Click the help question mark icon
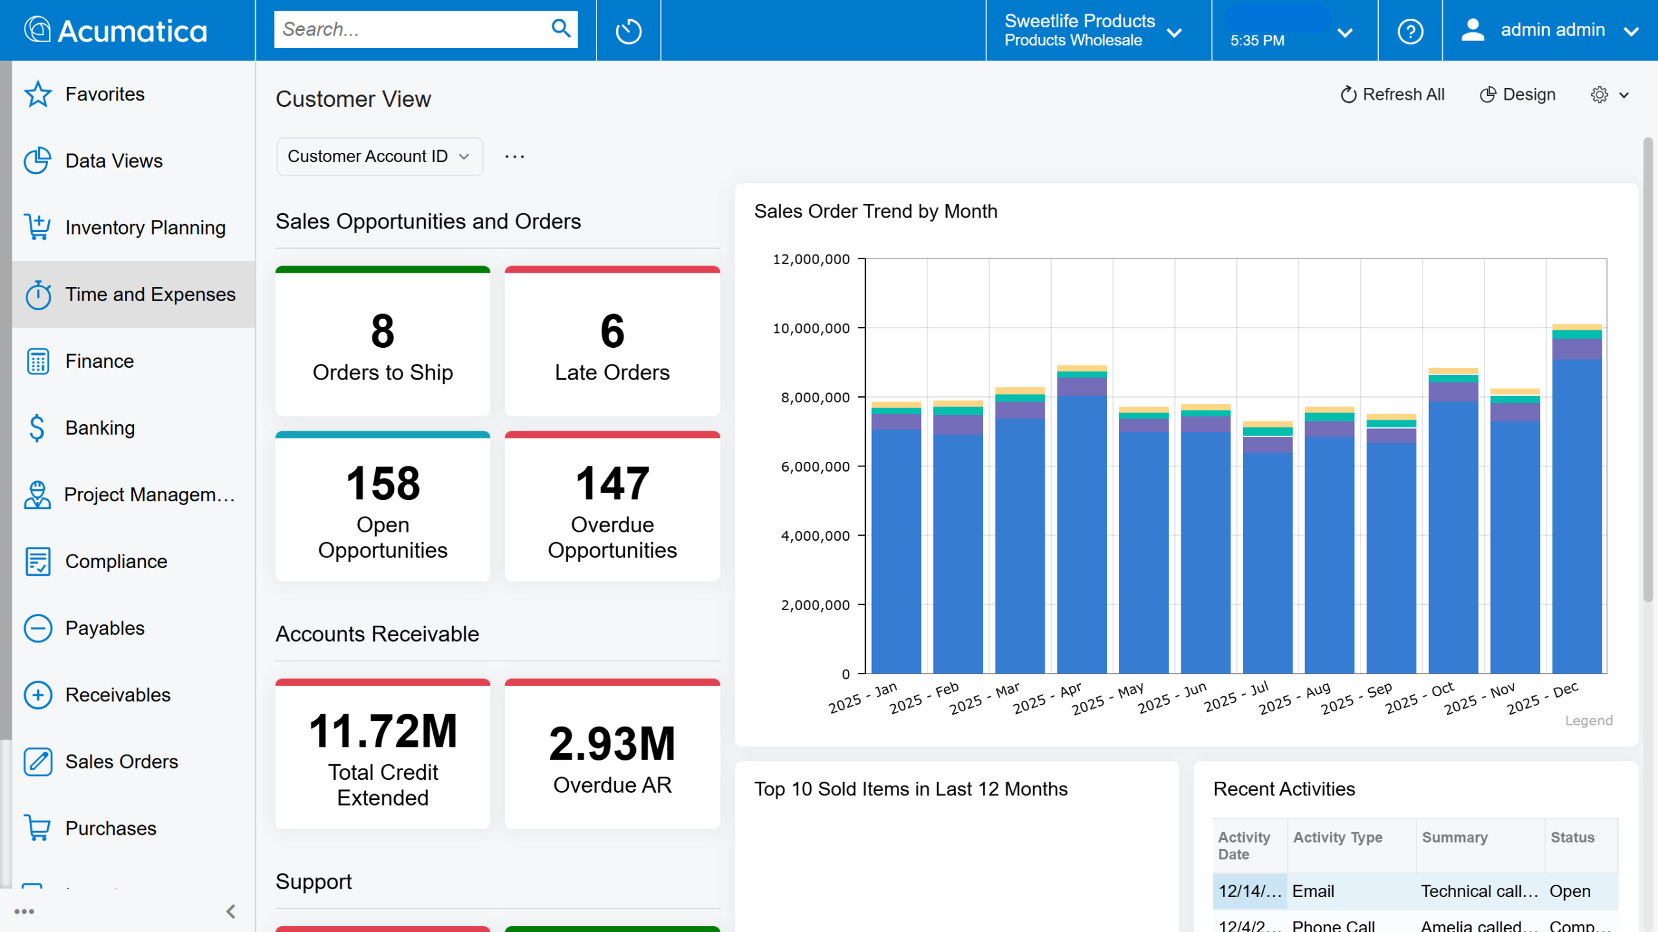 point(1409,30)
